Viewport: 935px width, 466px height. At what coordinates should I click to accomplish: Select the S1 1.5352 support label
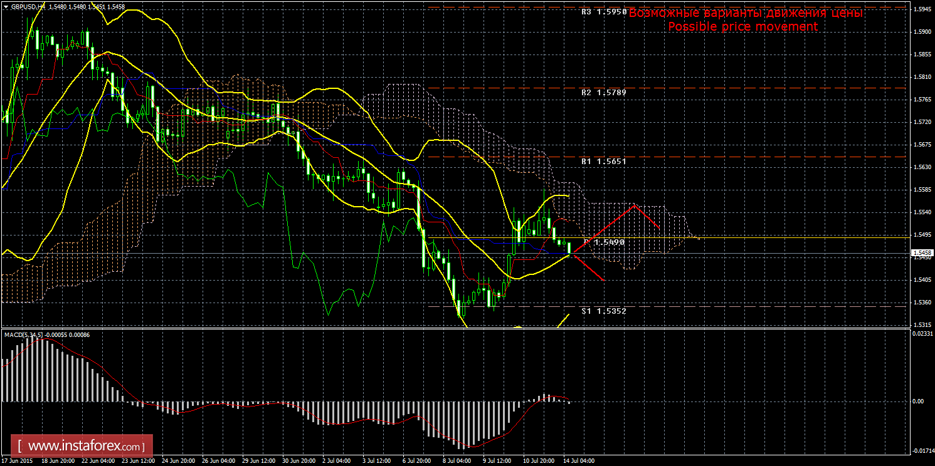[604, 311]
